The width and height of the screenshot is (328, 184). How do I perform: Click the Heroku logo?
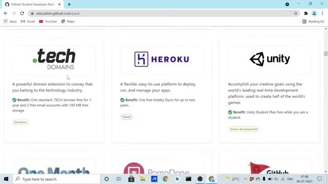[162, 59]
